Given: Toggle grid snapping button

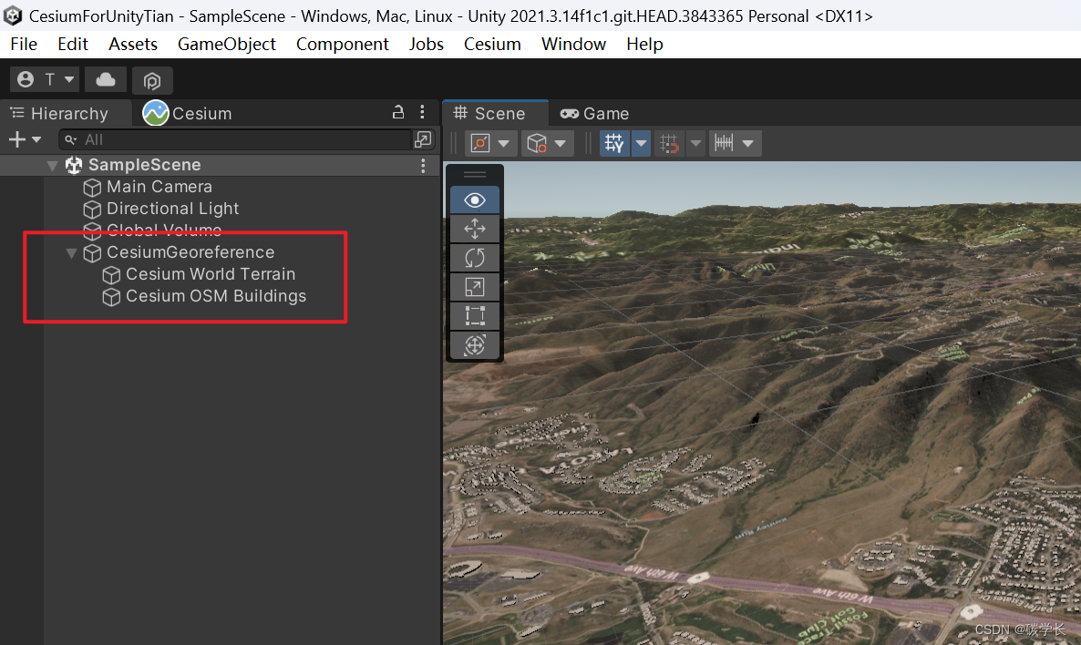Looking at the screenshot, I should [669, 143].
